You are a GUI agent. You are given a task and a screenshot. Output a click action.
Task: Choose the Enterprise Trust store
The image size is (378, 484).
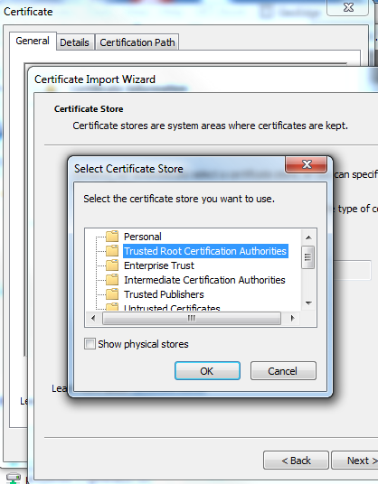(x=159, y=265)
